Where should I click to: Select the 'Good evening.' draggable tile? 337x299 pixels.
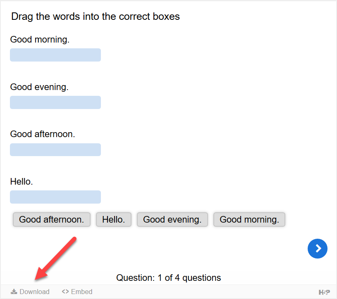(x=172, y=219)
